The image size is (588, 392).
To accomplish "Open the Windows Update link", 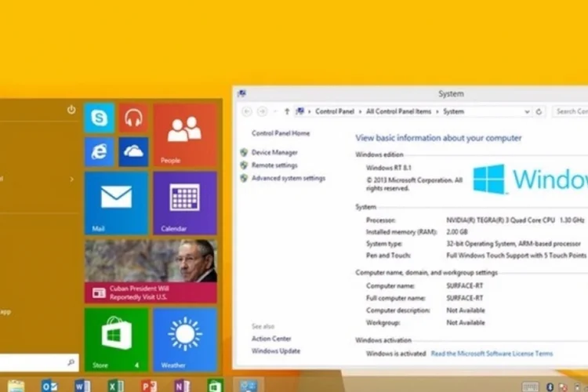I will click(276, 351).
